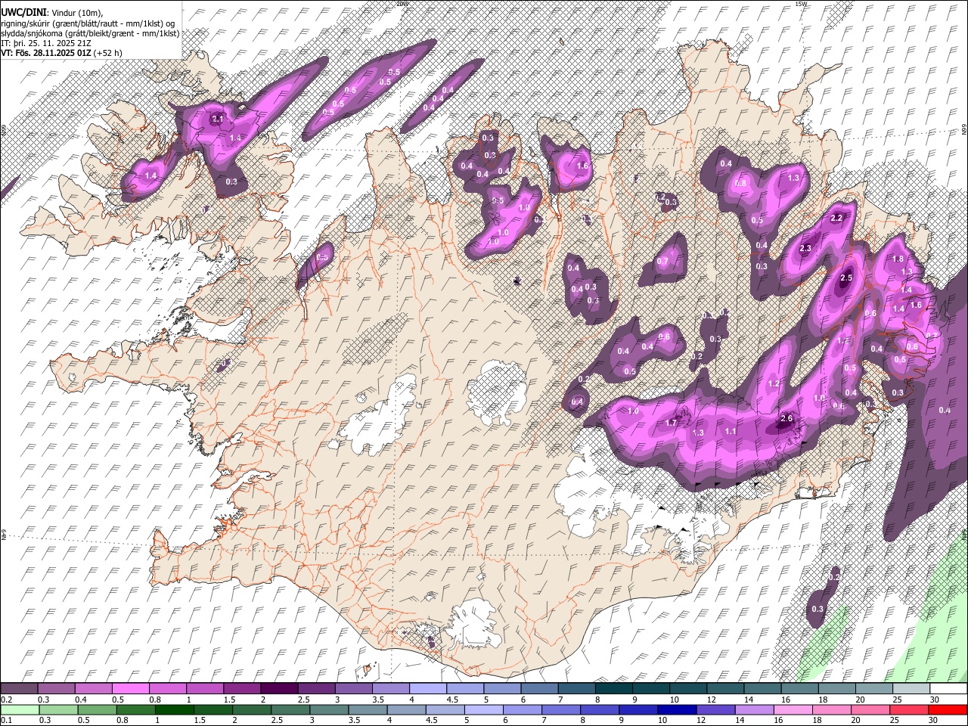Click the 1.8 precipitation value label
The height and width of the screenshot is (726, 968).
(898, 259)
